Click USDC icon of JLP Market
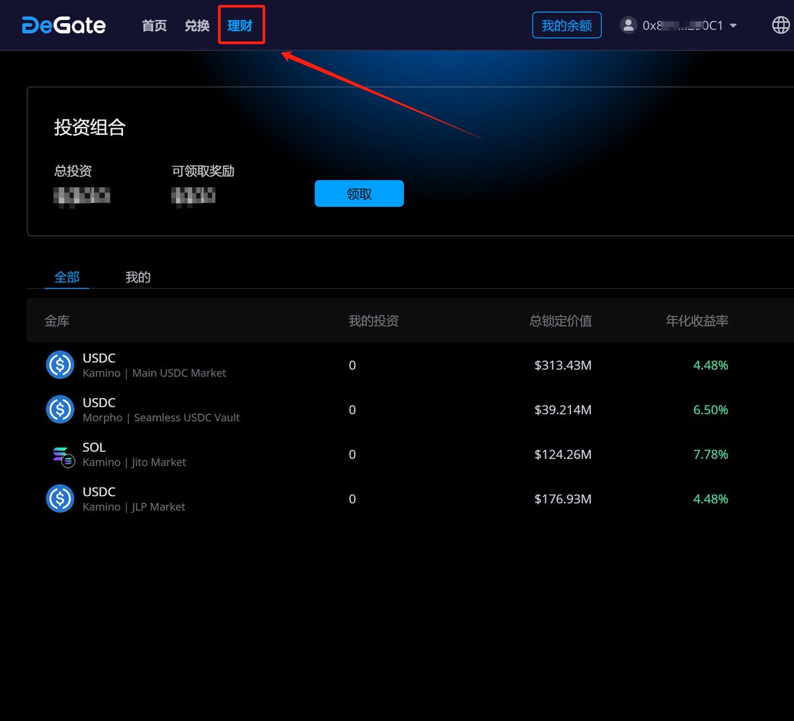 tap(60, 499)
